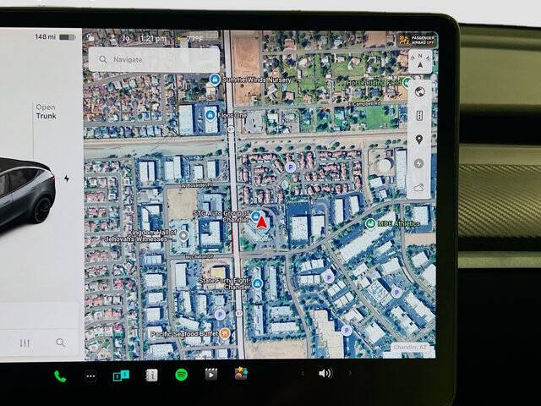Tap the battery range 148 mi indicator
The width and height of the screenshot is (541, 406).
point(55,36)
